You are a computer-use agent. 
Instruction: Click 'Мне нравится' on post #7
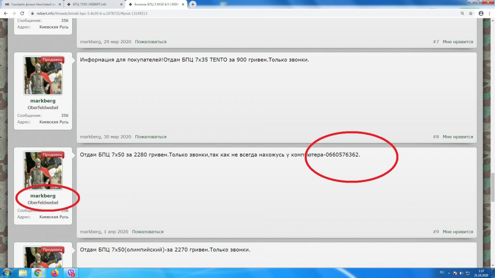click(x=458, y=42)
